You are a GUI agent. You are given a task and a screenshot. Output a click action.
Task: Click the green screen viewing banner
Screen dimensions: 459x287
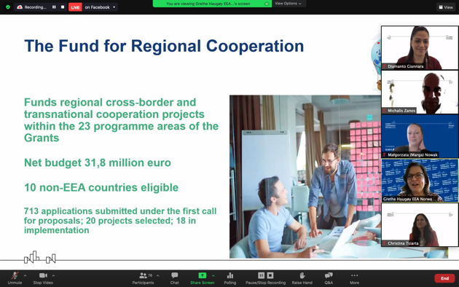click(211, 4)
